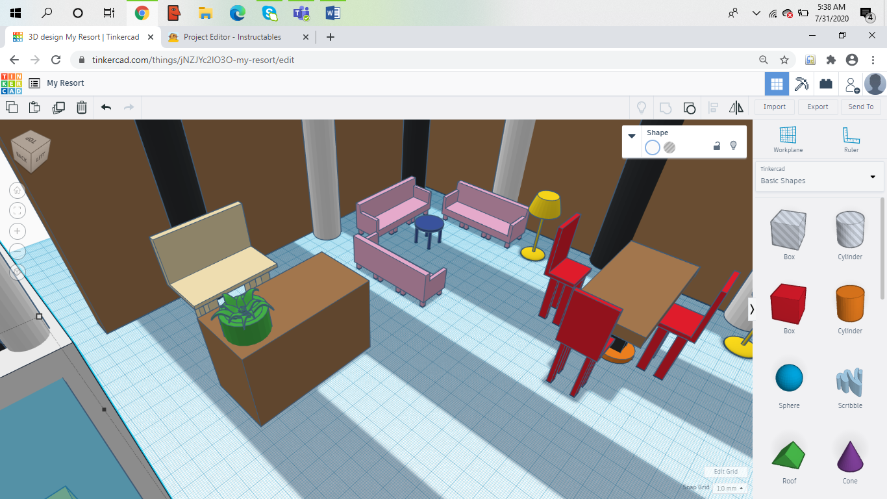This screenshot has height=499, width=887.
Task: Click the Ungroup shapes icon
Action: click(x=690, y=107)
